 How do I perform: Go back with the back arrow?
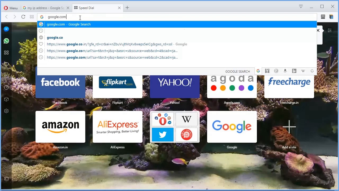6,17
